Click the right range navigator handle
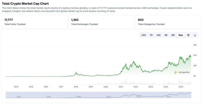This screenshot has height=106, width=204. pos(191,95)
